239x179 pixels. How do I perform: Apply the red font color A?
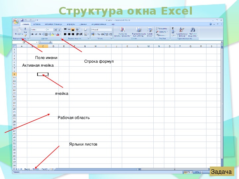point(58,34)
